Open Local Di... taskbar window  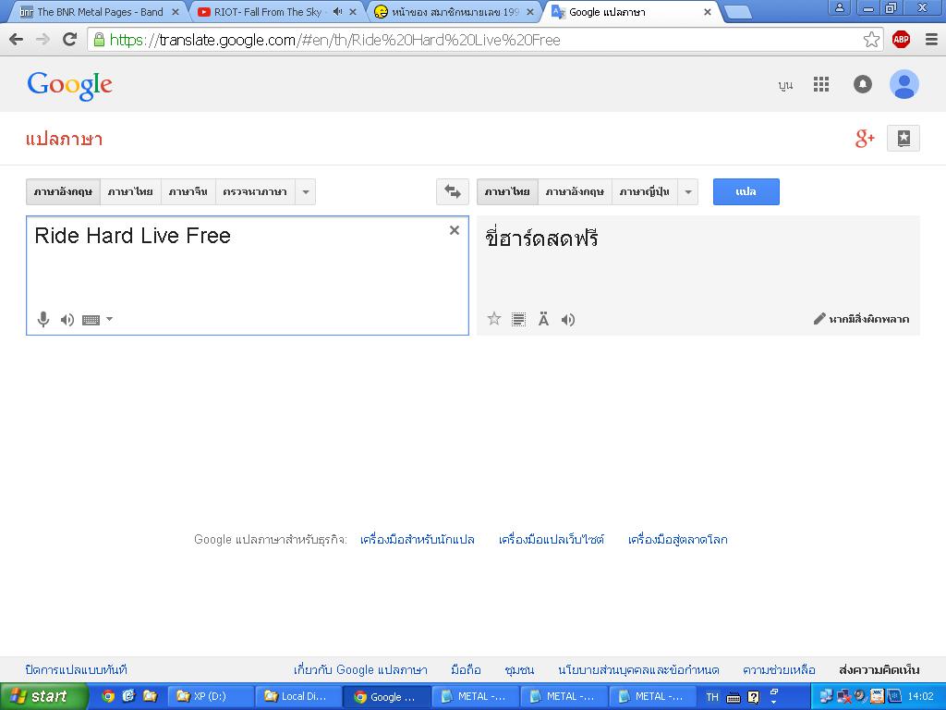click(x=298, y=697)
